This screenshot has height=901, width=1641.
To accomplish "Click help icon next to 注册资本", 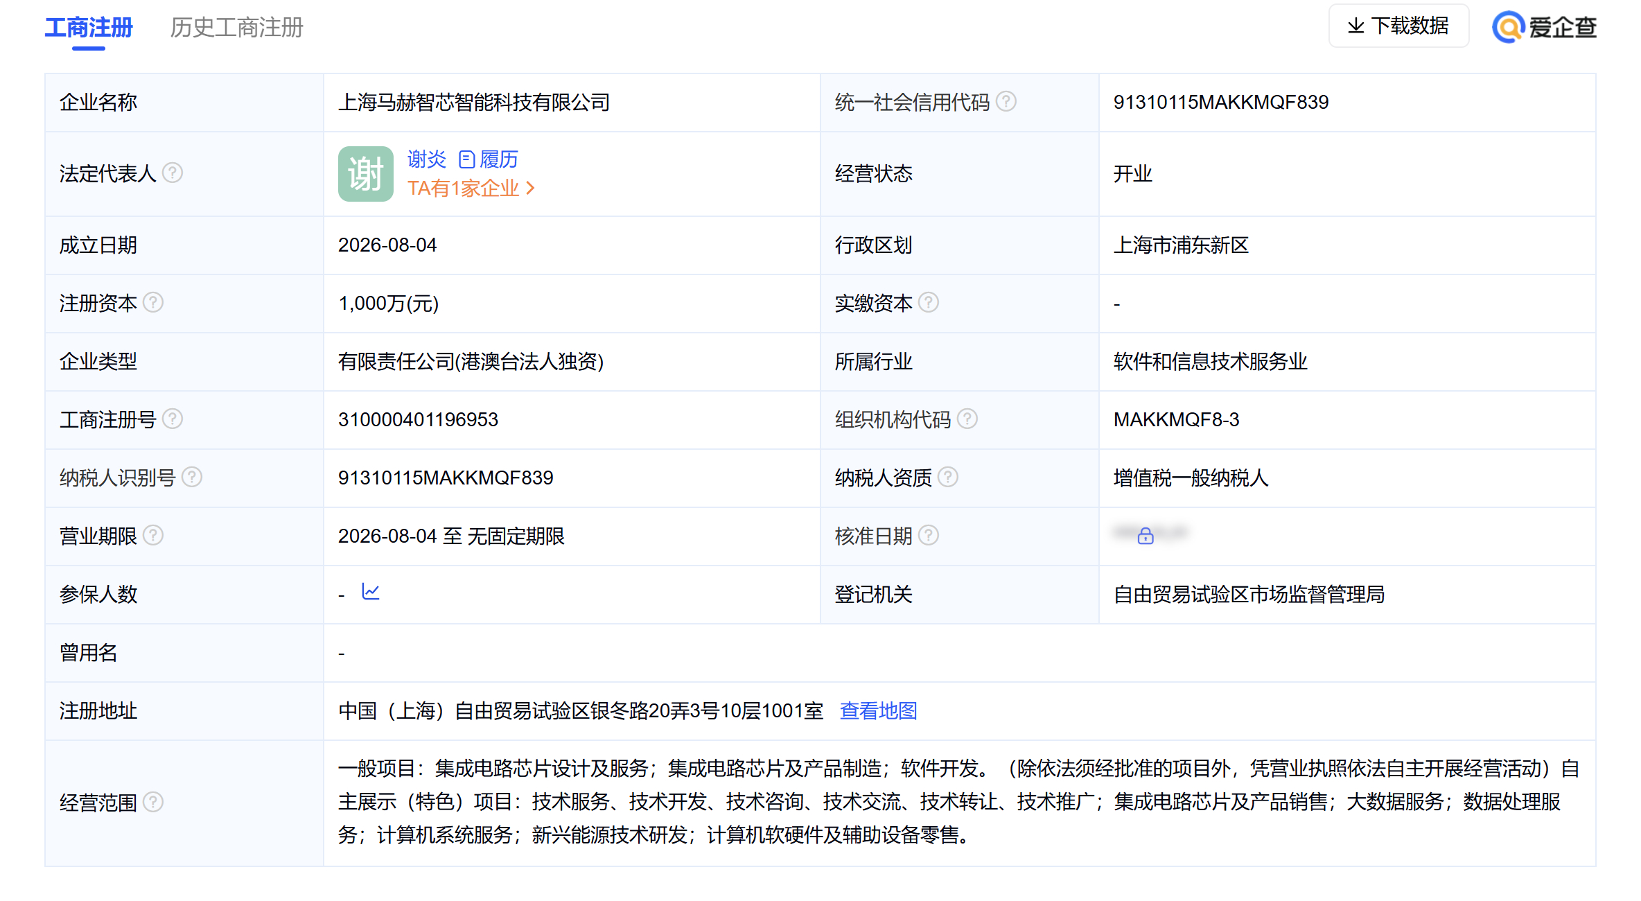I will click(153, 303).
